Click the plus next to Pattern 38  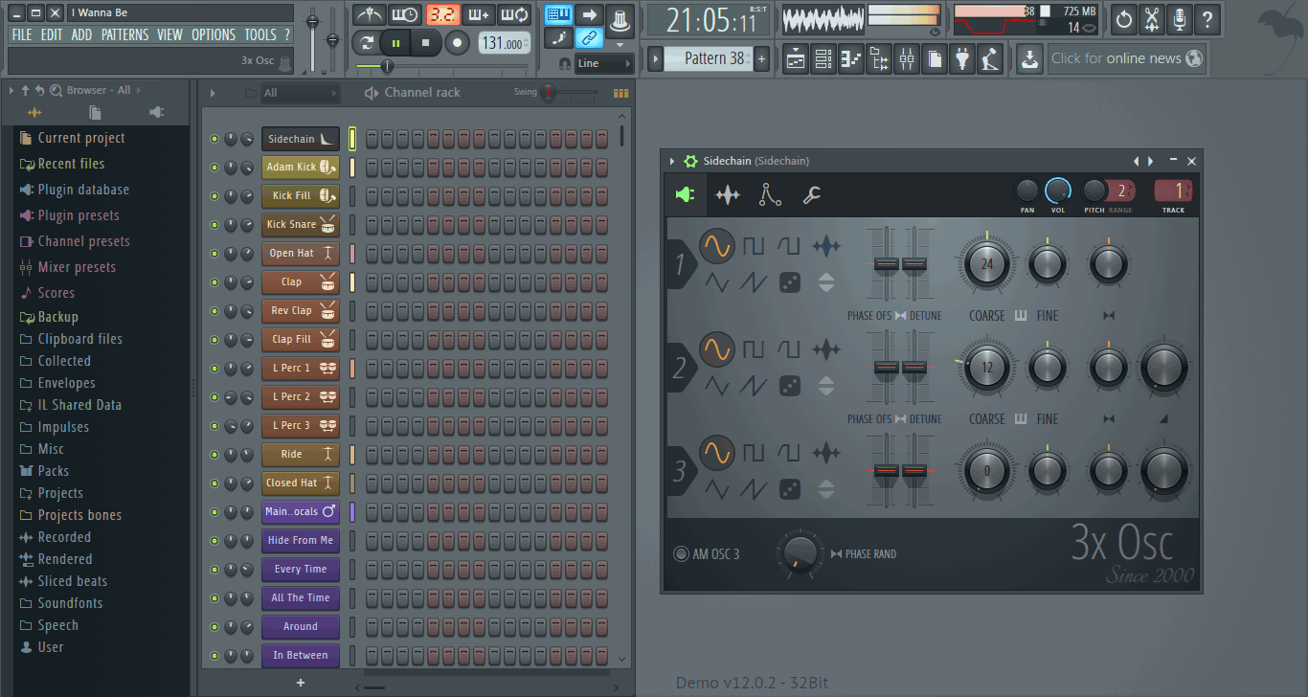tap(761, 59)
